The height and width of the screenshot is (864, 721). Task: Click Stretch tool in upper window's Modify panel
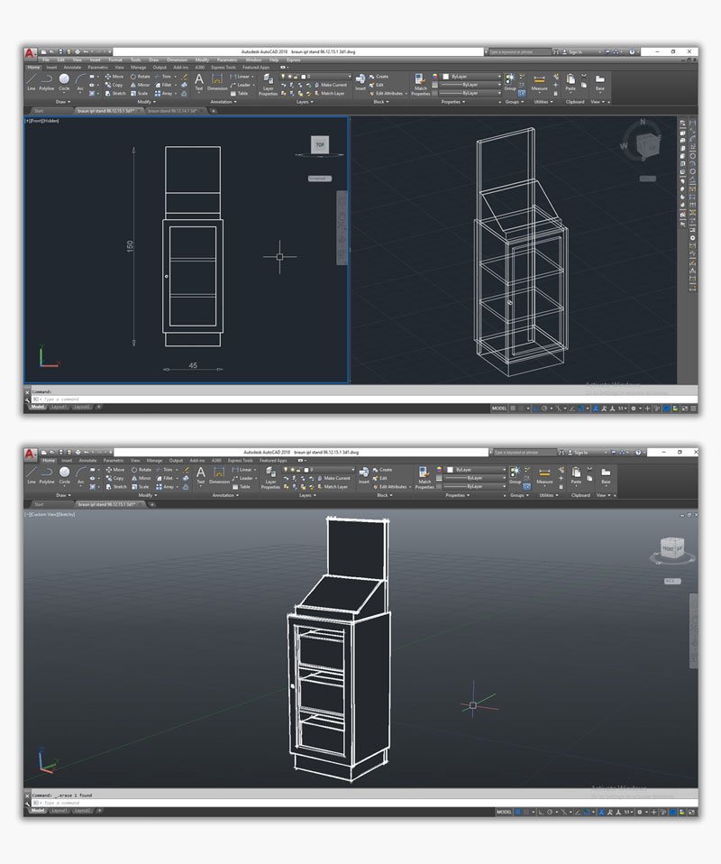[115, 93]
